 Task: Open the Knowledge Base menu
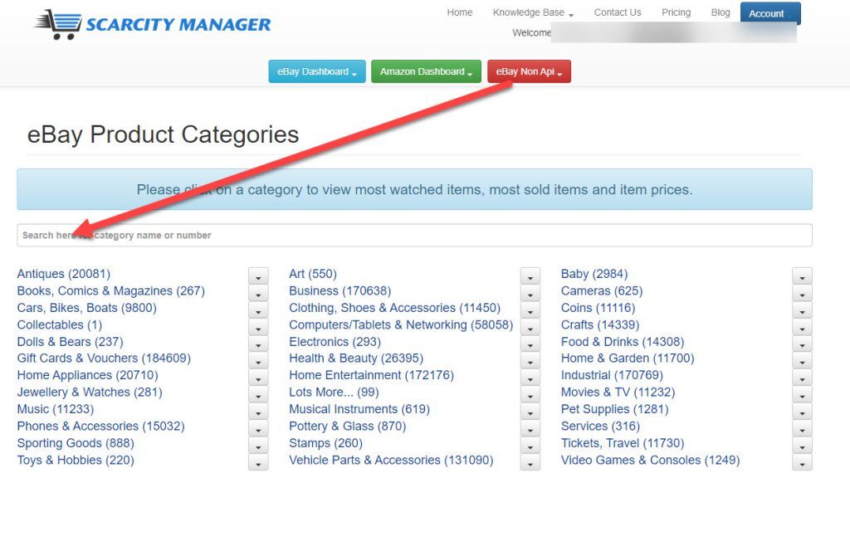point(533,12)
